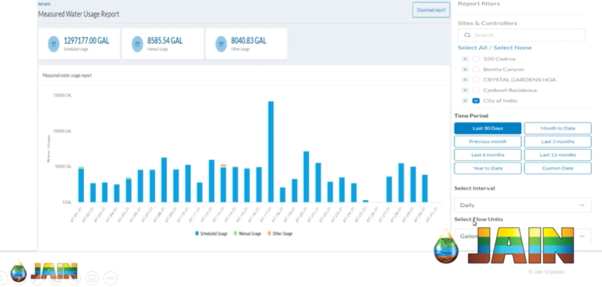Image resolution: width=602 pixels, height=287 pixels.
Task: Open the Select interval Daily dropdown
Action: [523, 205]
